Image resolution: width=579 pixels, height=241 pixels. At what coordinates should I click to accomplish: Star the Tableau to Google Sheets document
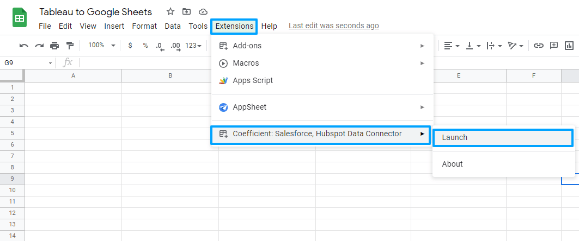[x=170, y=11]
